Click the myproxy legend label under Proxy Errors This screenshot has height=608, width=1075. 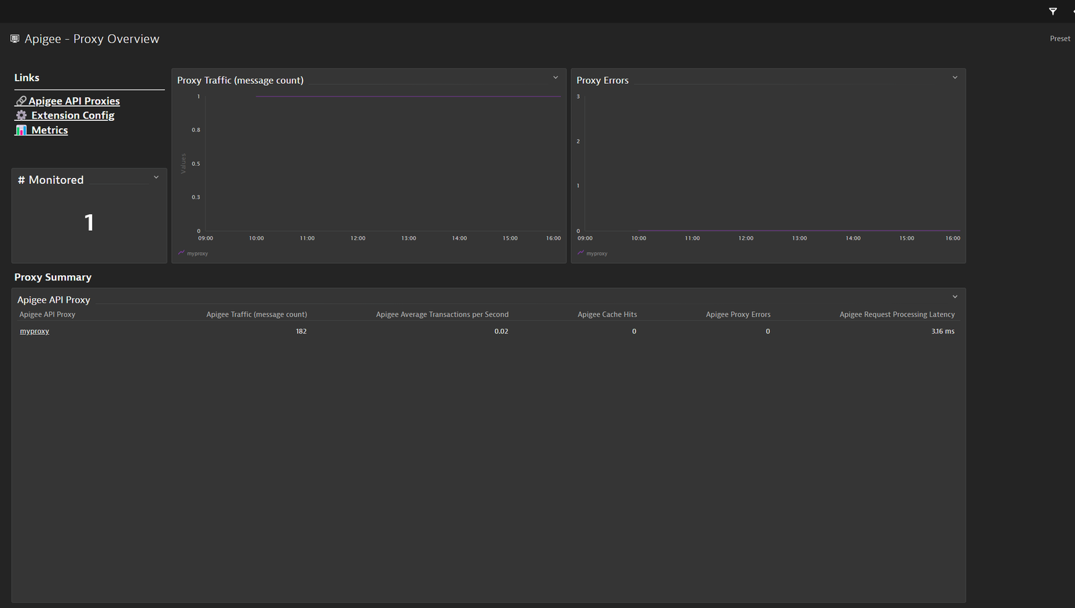[597, 254]
